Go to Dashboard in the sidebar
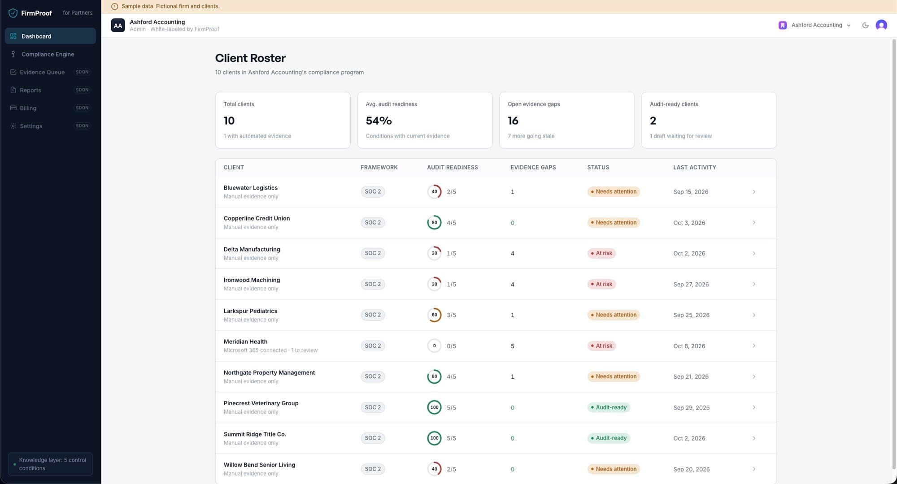 tap(50, 36)
